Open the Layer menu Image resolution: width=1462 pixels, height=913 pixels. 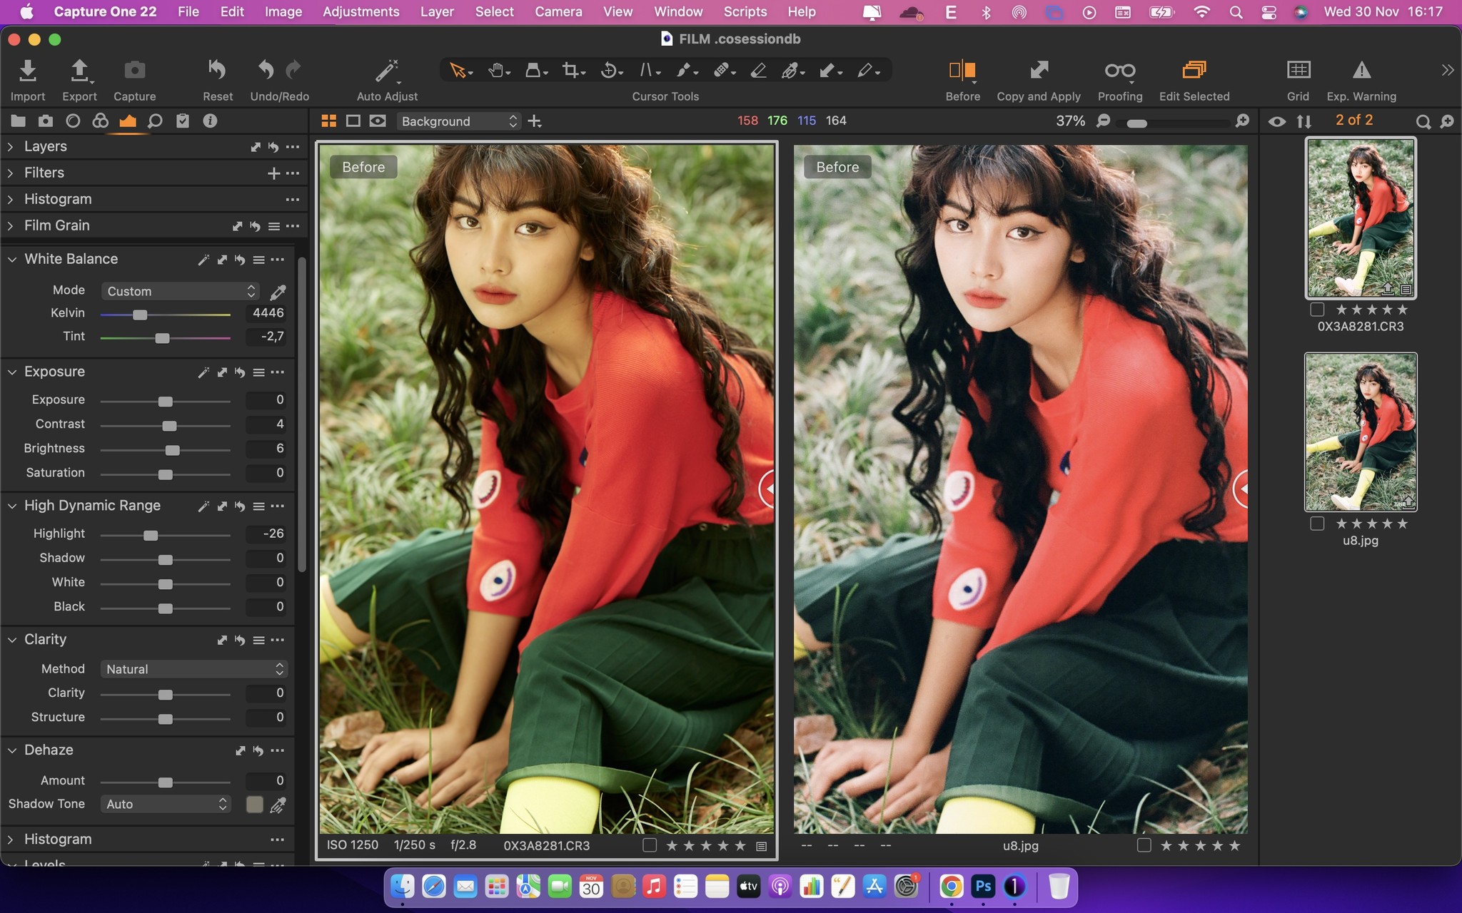437,12
